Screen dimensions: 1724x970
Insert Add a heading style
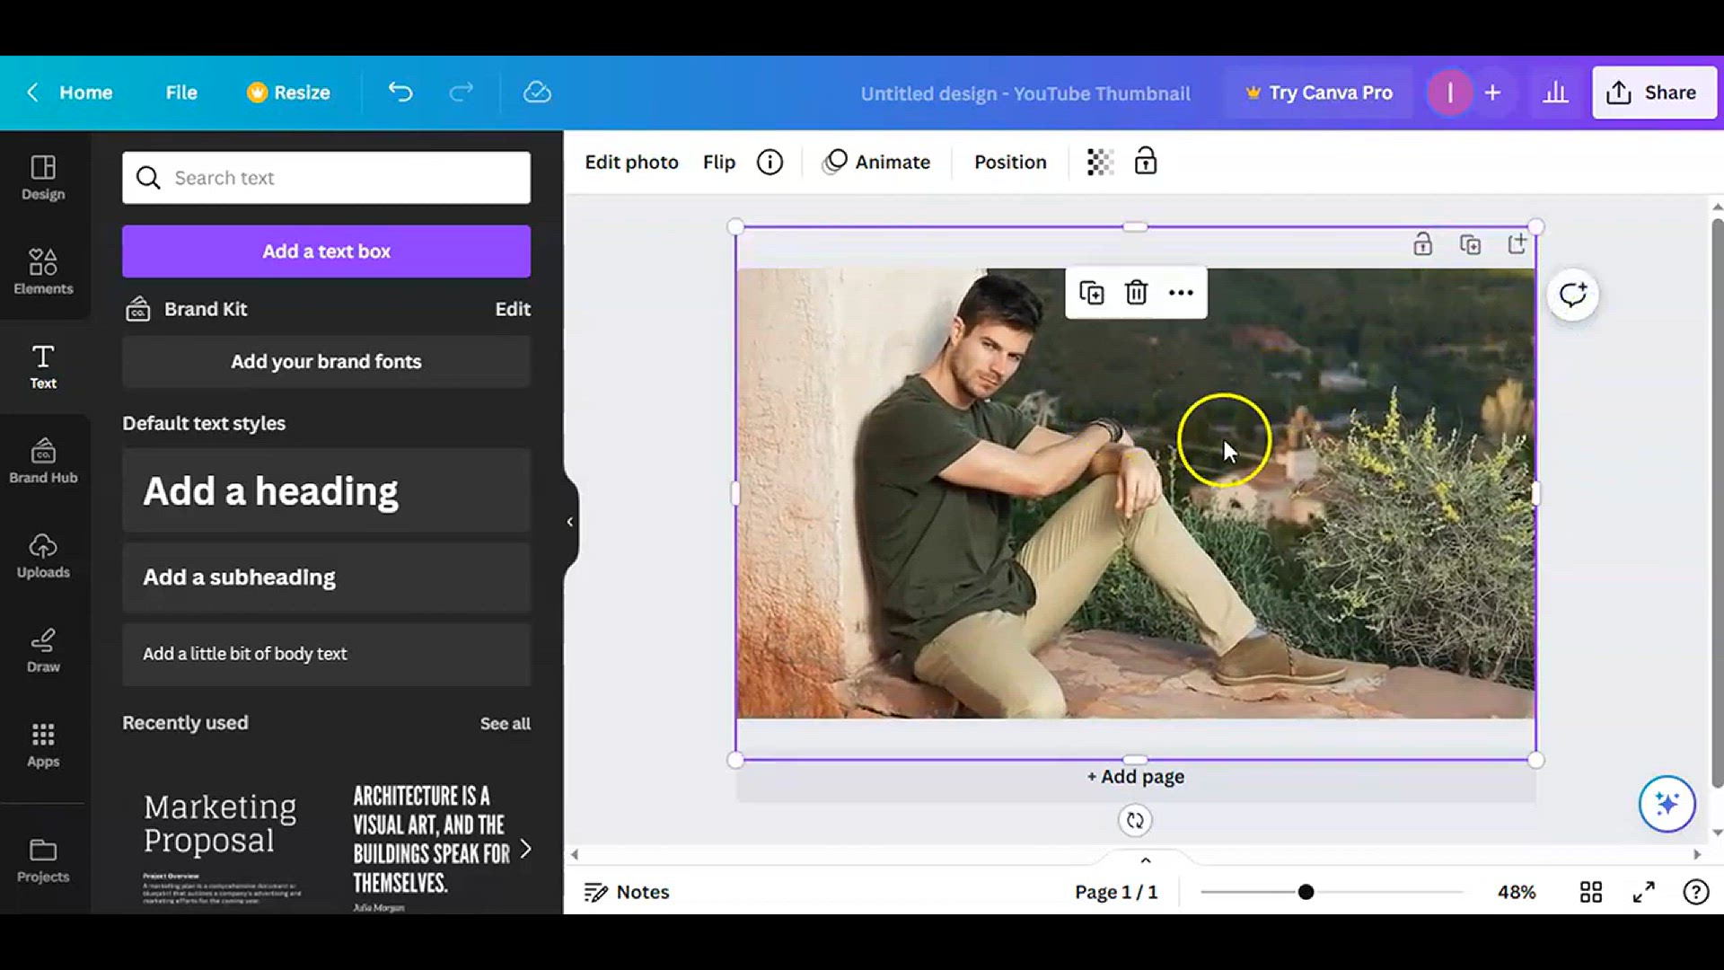[x=326, y=491]
